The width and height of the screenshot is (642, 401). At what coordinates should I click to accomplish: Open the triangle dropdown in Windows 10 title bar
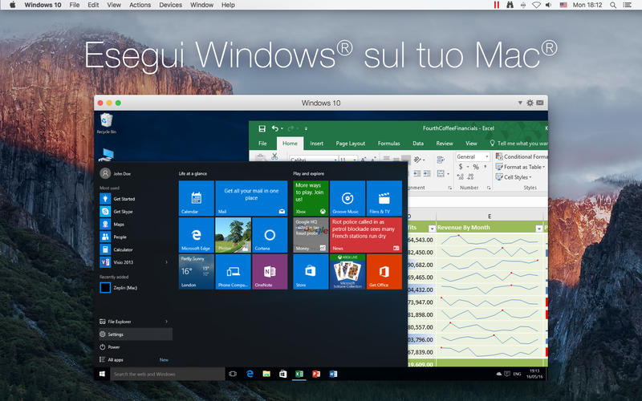click(x=520, y=103)
